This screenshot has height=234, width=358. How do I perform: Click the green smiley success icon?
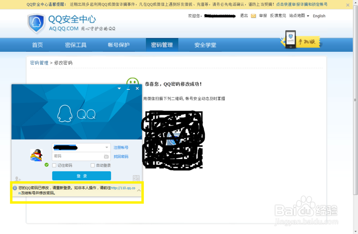pyautogui.click(x=133, y=82)
